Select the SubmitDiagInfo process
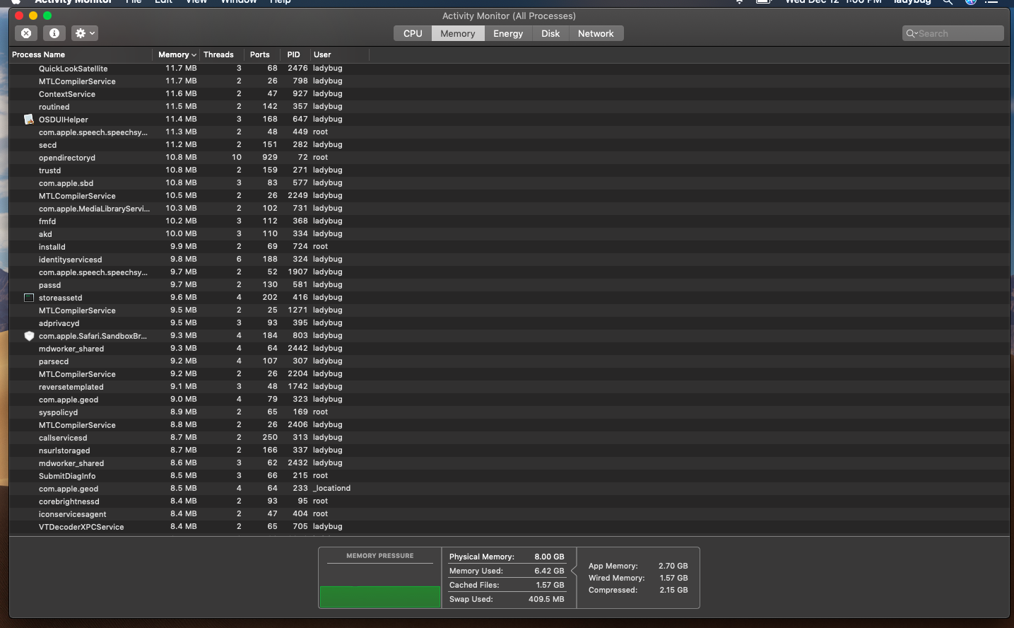The width and height of the screenshot is (1014, 628). 509,476
